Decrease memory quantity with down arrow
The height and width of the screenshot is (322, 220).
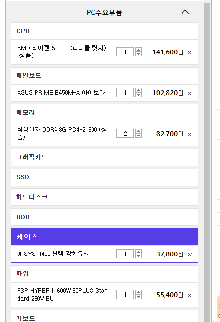[x=139, y=136]
